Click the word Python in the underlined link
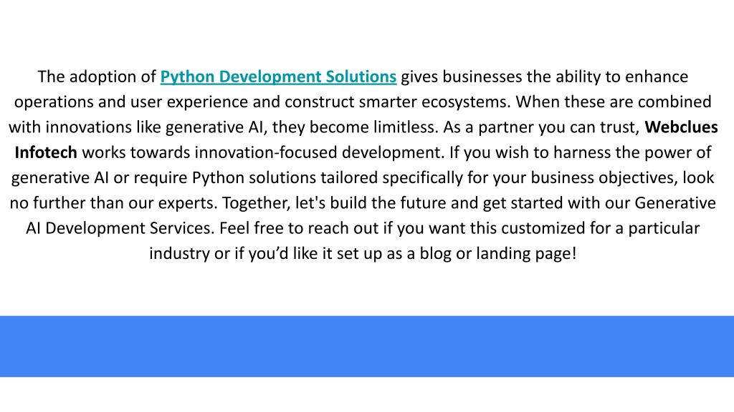This screenshot has height=412, width=734. [x=187, y=77]
